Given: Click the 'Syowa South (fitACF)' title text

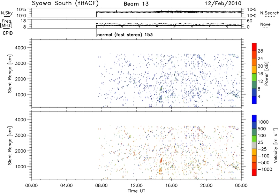Looking at the screenshot, I should (65, 3).
